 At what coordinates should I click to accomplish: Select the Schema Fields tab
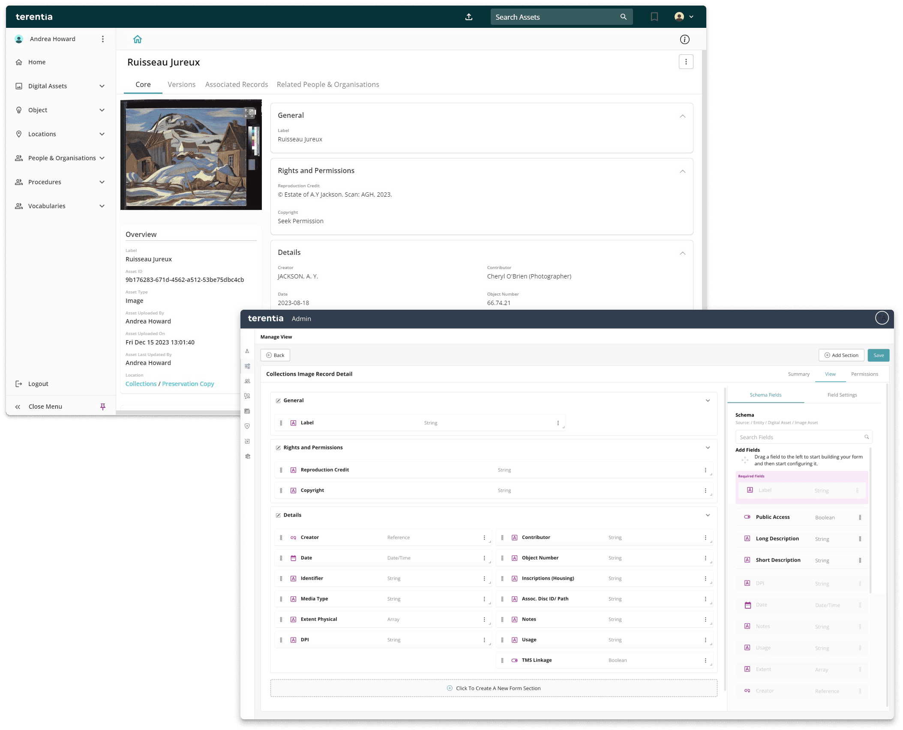[765, 395]
